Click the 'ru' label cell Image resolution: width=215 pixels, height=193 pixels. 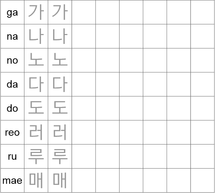(x=12, y=157)
